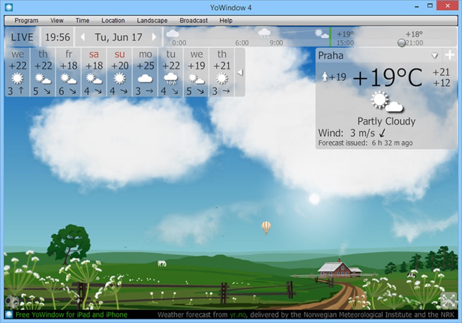Click the moon icon on the time bar
The image size is (462, 323).
point(402,43)
